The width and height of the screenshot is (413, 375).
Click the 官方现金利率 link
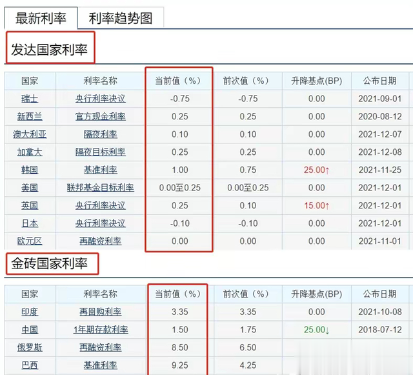click(101, 116)
